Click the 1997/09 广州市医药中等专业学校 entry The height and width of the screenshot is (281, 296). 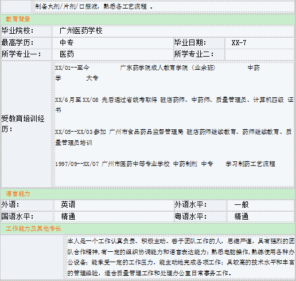pos(165,164)
